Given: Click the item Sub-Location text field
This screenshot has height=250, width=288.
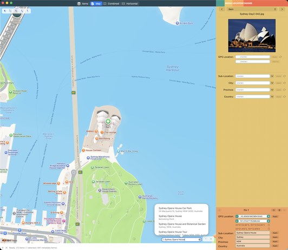Looking at the screenshot, I should [x=253, y=76].
